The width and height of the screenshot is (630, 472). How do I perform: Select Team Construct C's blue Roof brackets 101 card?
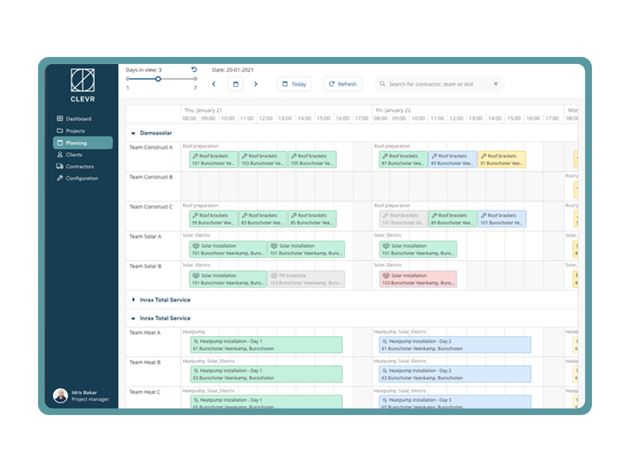pyautogui.click(x=502, y=219)
